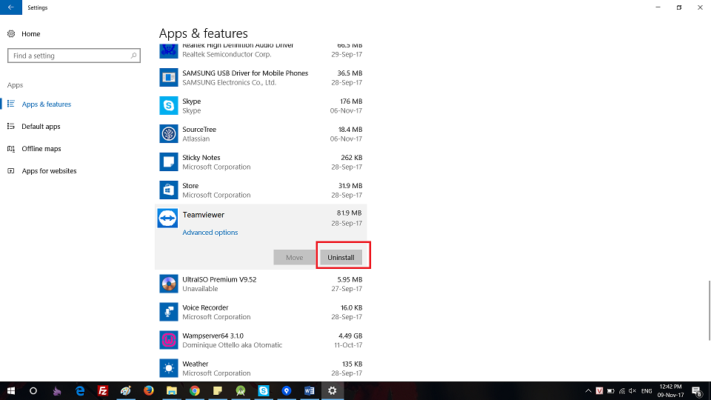
Task: Click the Settings gear on the taskbar
Action: (x=333, y=391)
